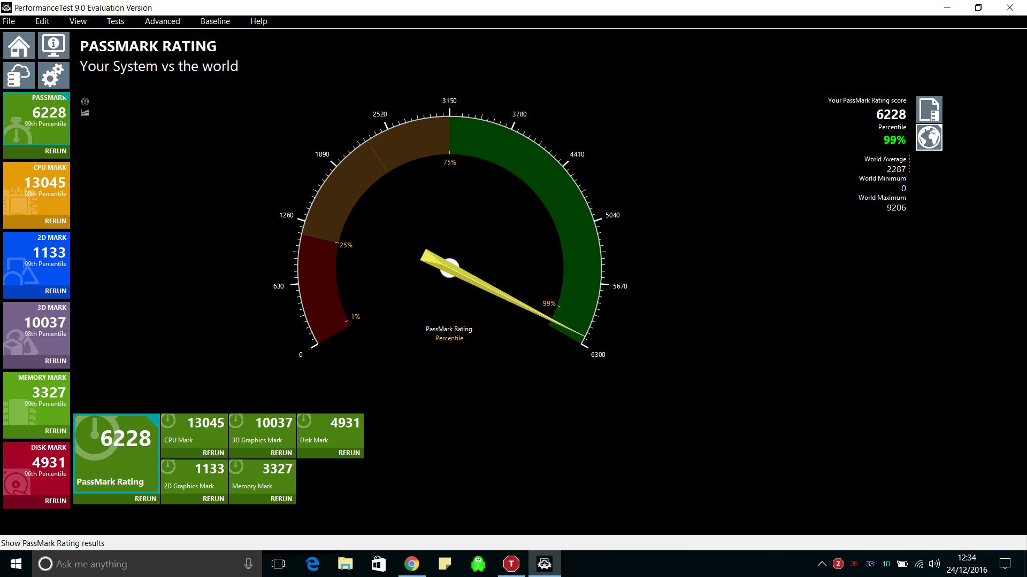Open the green padlock app in taskbar
The height and width of the screenshot is (577, 1027).
(x=478, y=564)
